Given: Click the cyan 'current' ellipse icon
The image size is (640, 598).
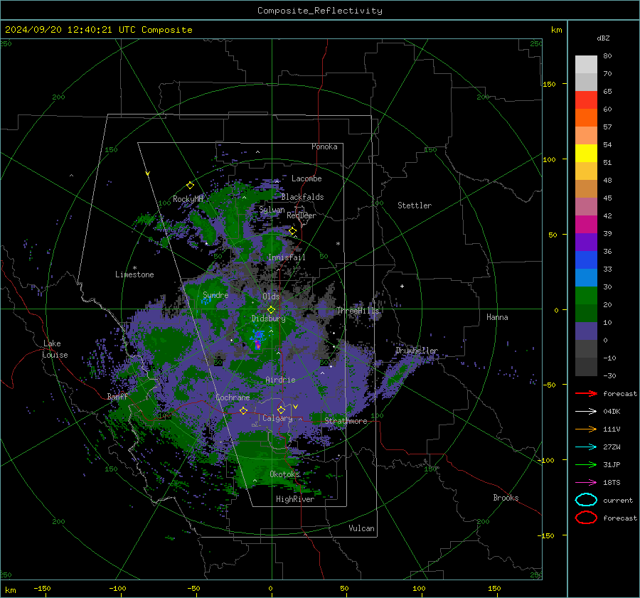Looking at the screenshot, I should tap(586, 500).
